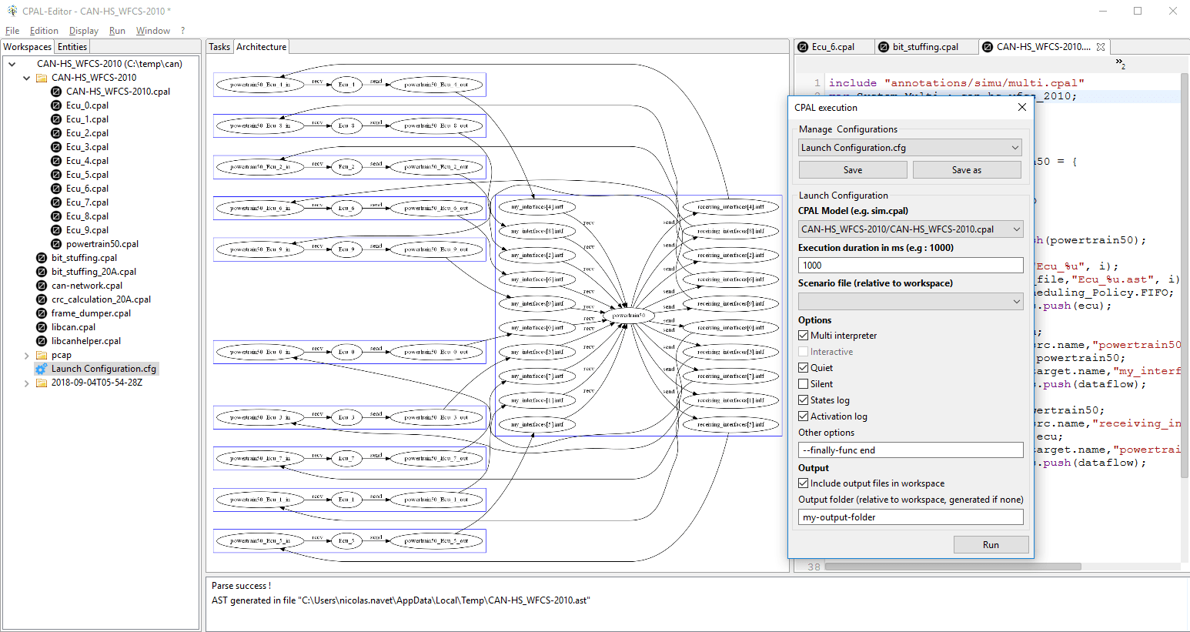Click the Ecu_5.cpal file icon

click(x=56, y=175)
